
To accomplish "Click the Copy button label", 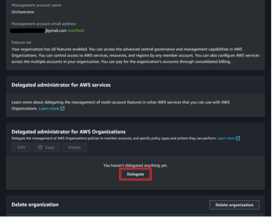I will pyautogui.click(x=50, y=147).
